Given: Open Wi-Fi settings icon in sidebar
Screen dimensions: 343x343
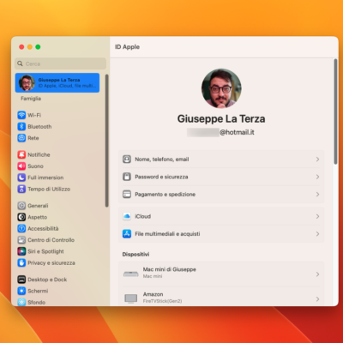Looking at the screenshot, I should (21, 115).
